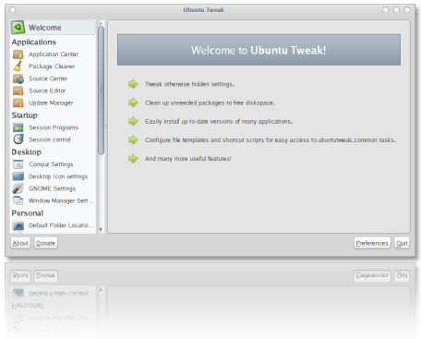Click the Quit button
Image resolution: width=421 pixels, height=339 pixels.
[402, 243]
